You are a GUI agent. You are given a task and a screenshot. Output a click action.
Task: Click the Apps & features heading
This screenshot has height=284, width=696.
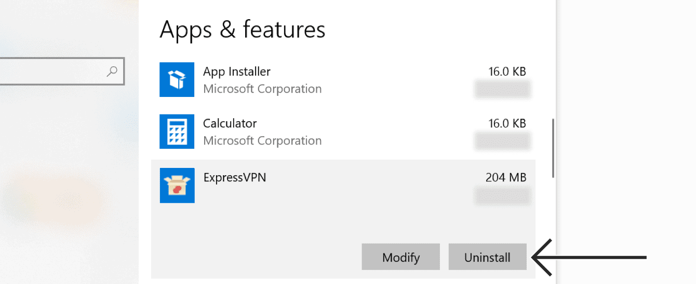(x=243, y=30)
